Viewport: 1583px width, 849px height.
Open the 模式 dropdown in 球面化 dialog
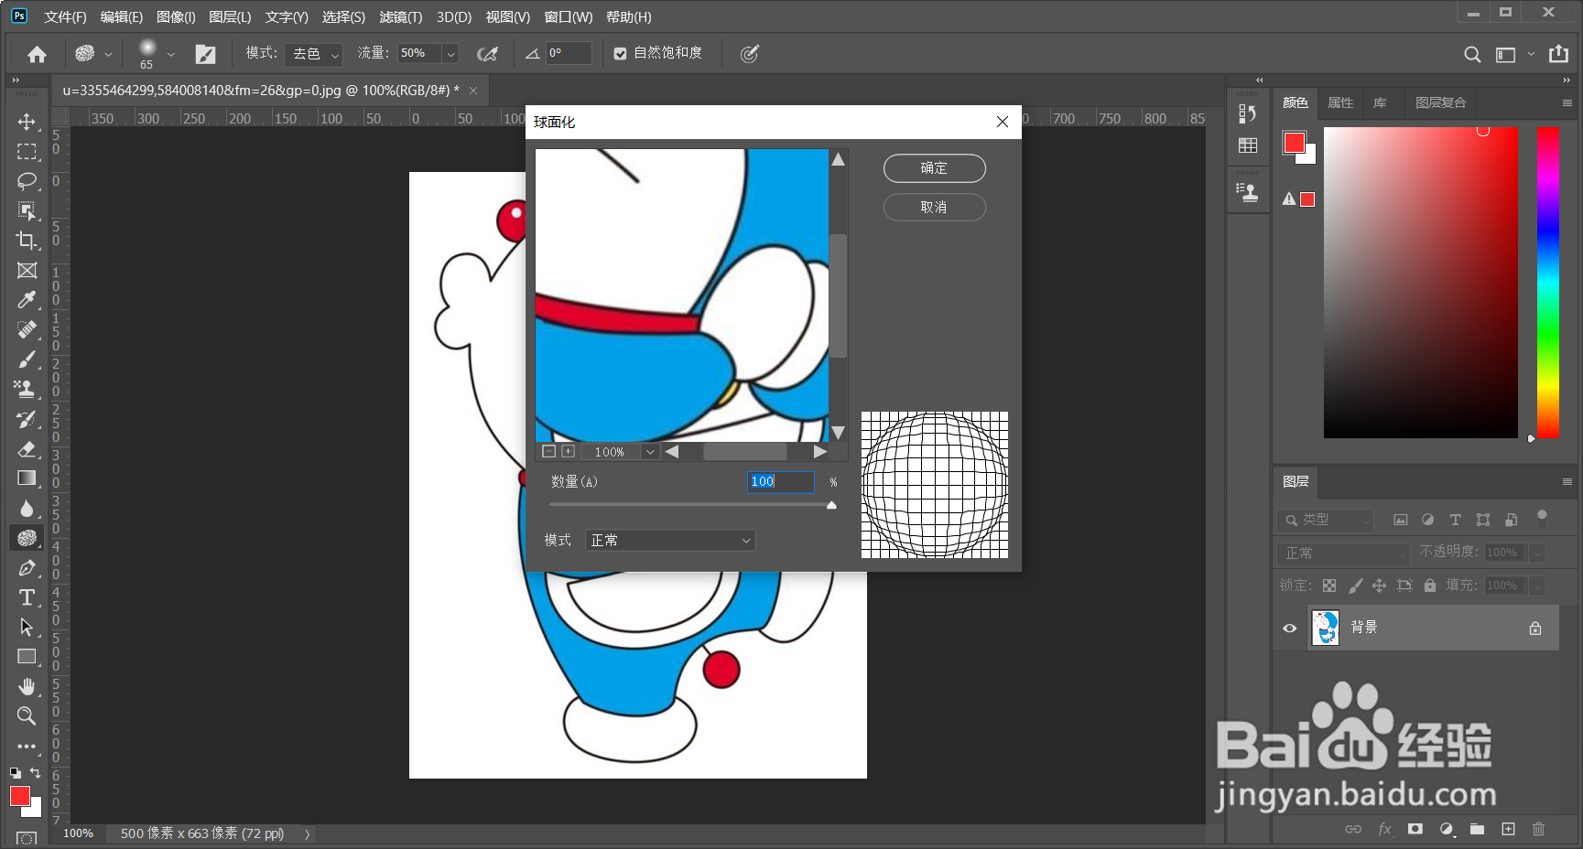(x=669, y=541)
